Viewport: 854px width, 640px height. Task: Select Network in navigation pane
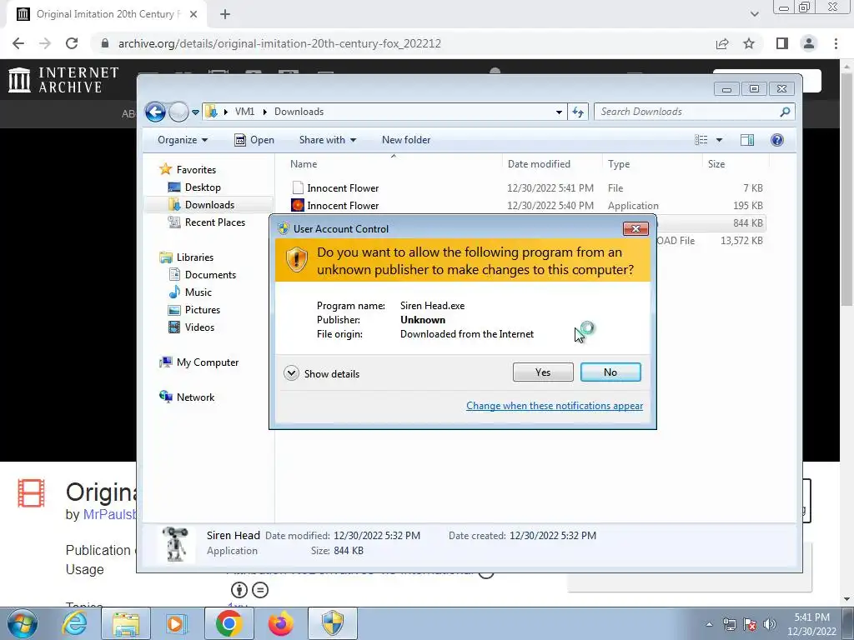pyautogui.click(x=187, y=397)
